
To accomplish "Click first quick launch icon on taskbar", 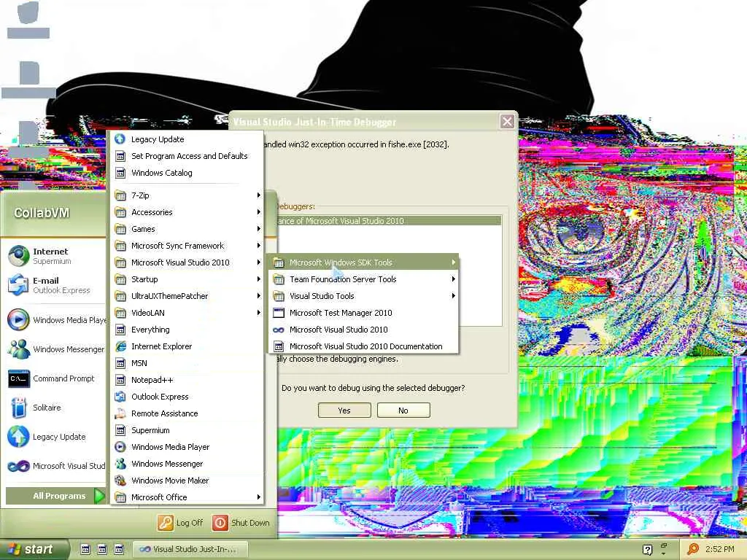I will (x=85, y=550).
